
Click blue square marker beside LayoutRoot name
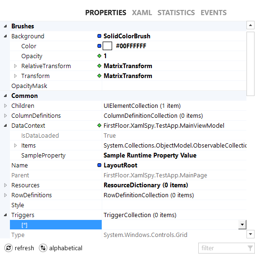99,165
